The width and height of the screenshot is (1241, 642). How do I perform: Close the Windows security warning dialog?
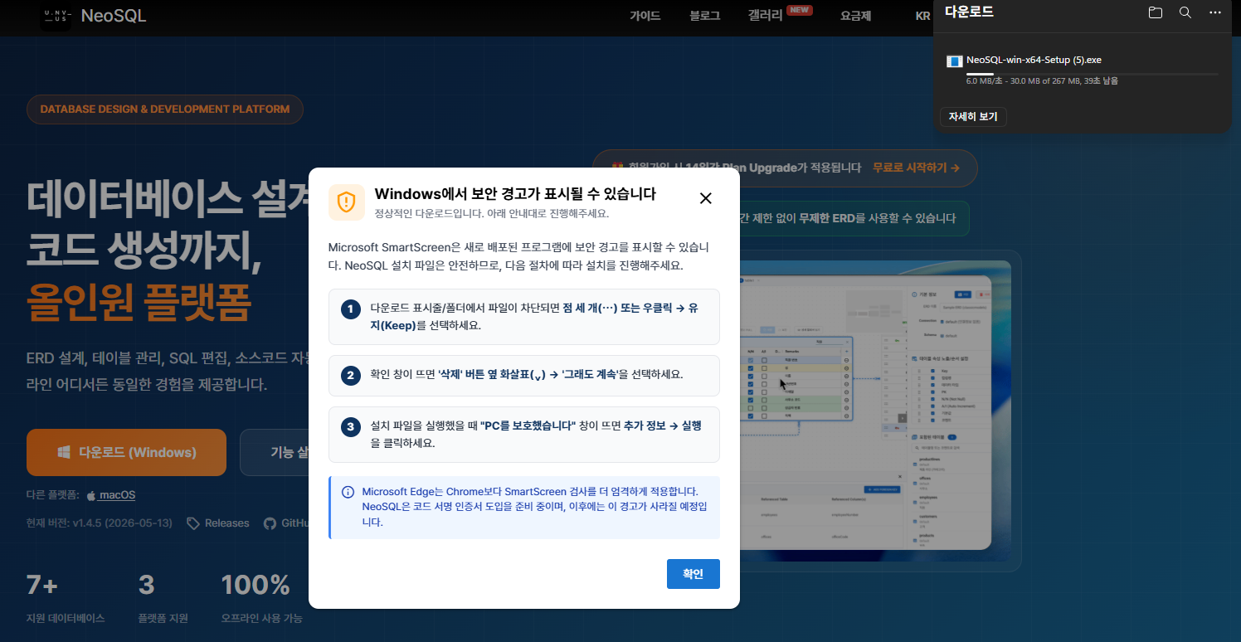pos(706,198)
